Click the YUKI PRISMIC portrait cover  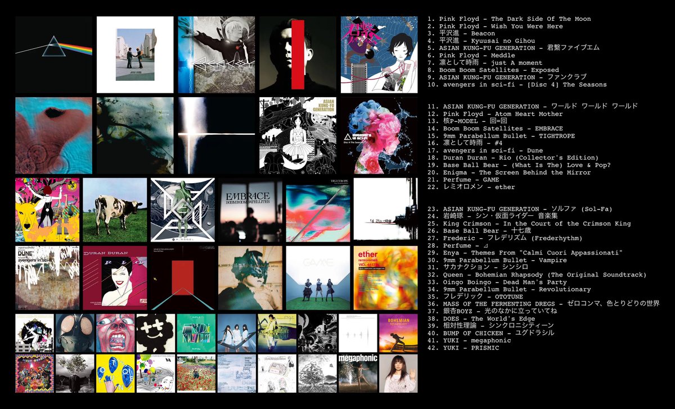click(x=398, y=374)
